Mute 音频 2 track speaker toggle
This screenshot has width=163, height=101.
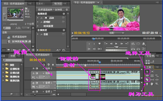[x=33, y=92]
